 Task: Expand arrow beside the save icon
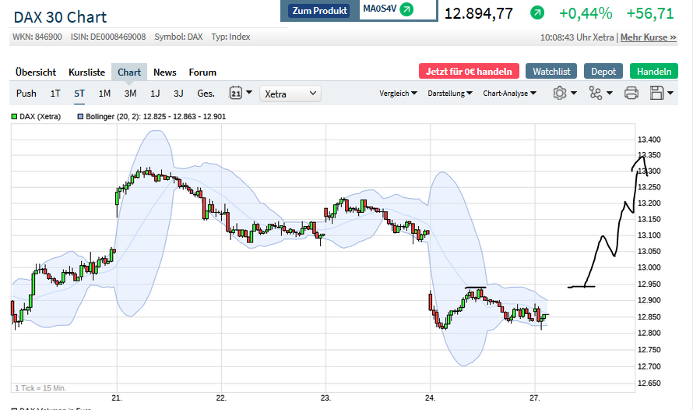pyautogui.click(x=670, y=93)
